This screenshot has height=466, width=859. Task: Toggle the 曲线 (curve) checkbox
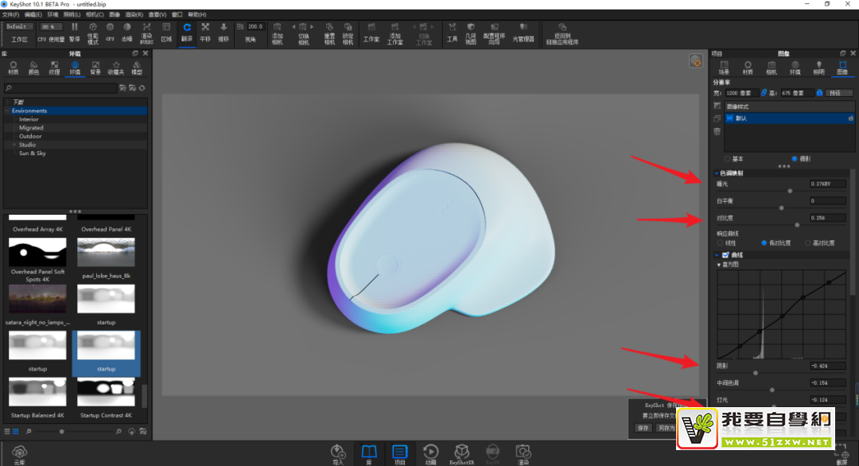click(x=725, y=254)
